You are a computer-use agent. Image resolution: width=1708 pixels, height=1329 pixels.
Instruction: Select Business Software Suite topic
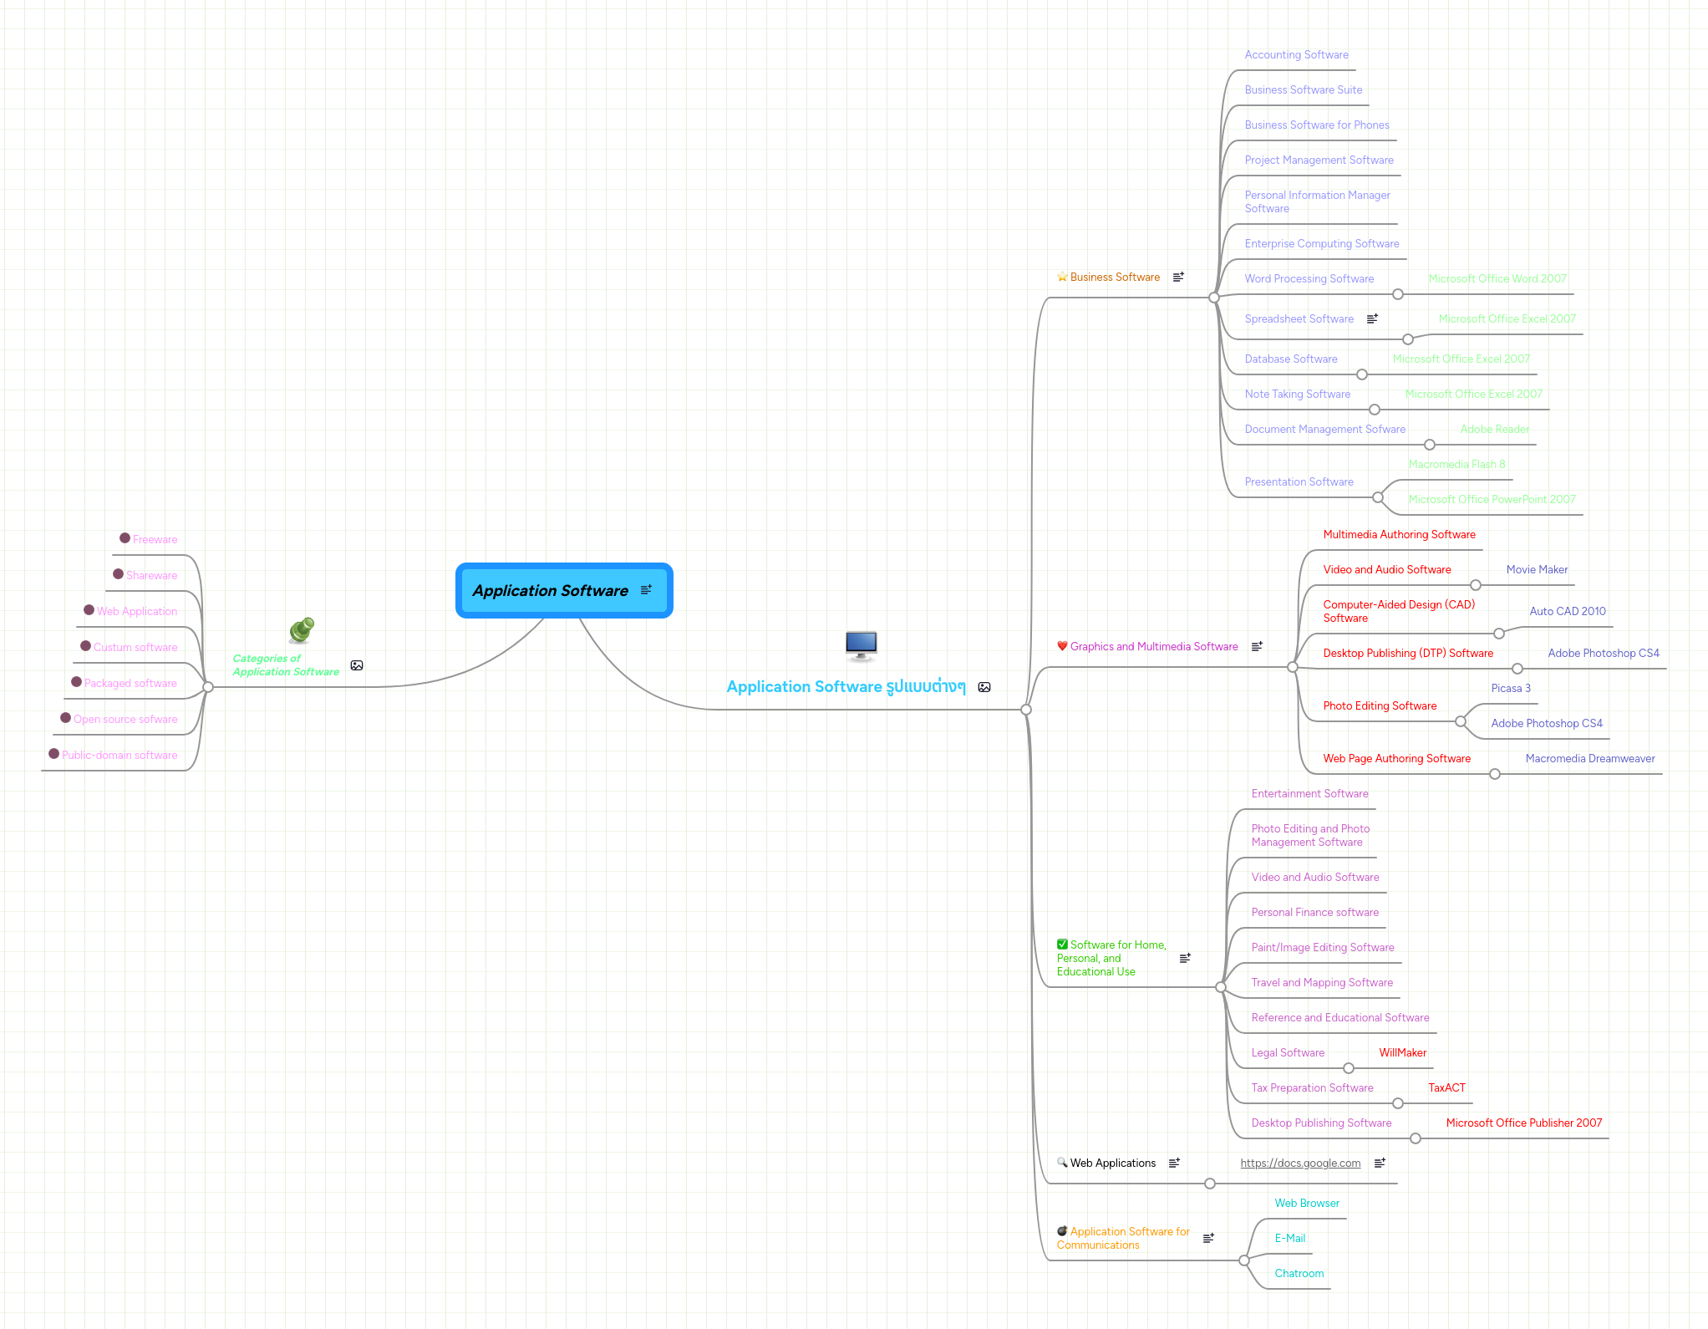1303,90
